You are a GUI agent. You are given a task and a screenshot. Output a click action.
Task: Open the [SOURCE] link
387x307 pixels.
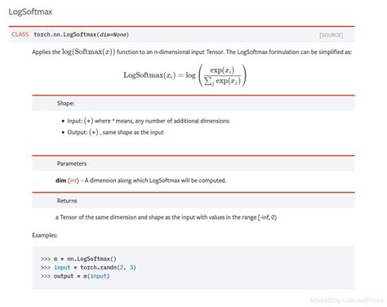click(x=331, y=35)
